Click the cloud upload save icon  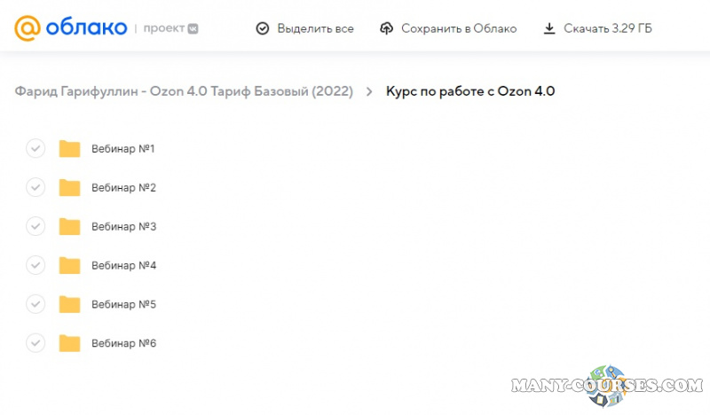pyautogui.click(x=386, y=28)
